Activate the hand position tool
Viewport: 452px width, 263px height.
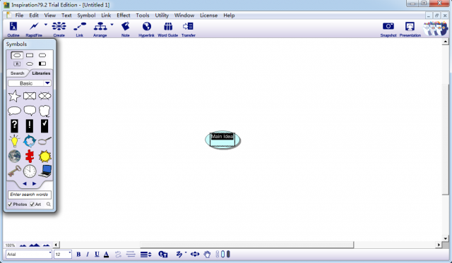pyautogui.click(x=207, y=254)
